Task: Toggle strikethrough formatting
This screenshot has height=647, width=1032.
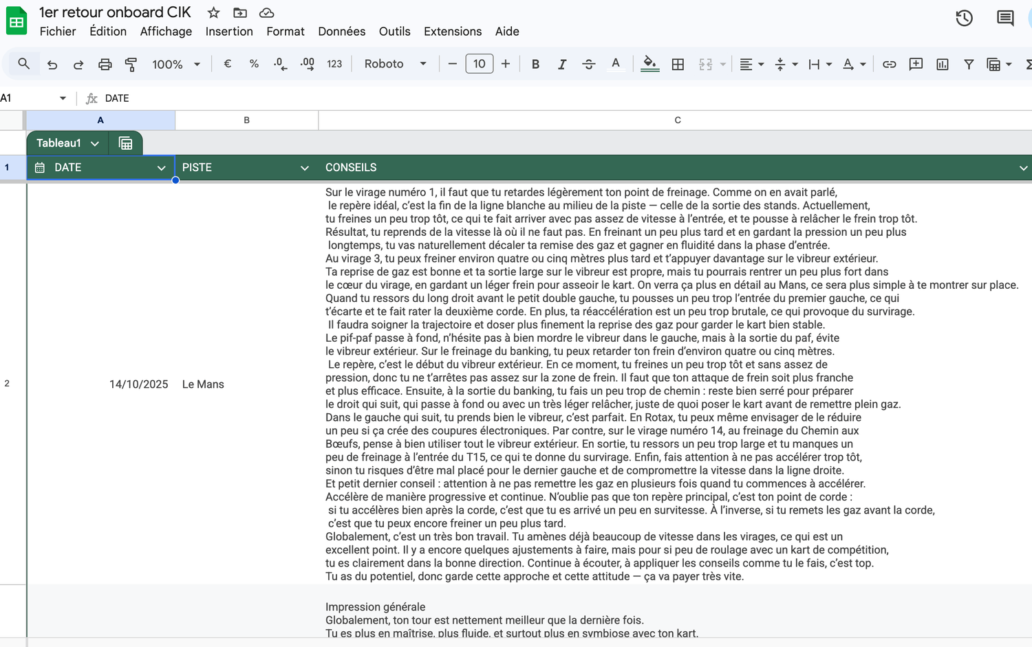Action: tap(588, 64)
